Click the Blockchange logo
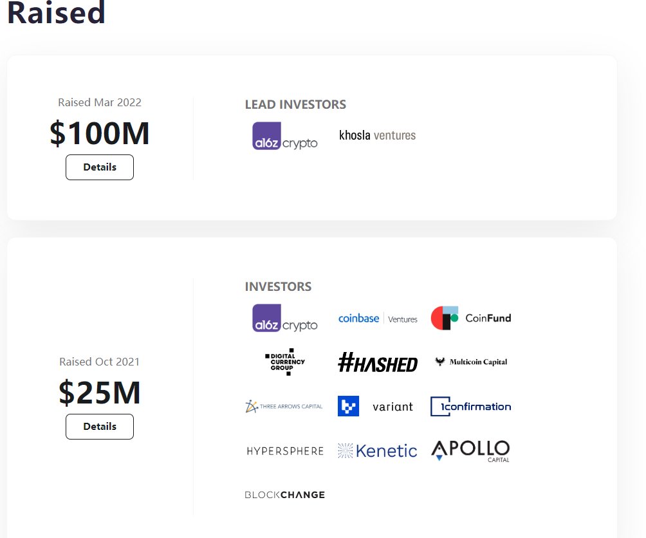 coord(284,495)
